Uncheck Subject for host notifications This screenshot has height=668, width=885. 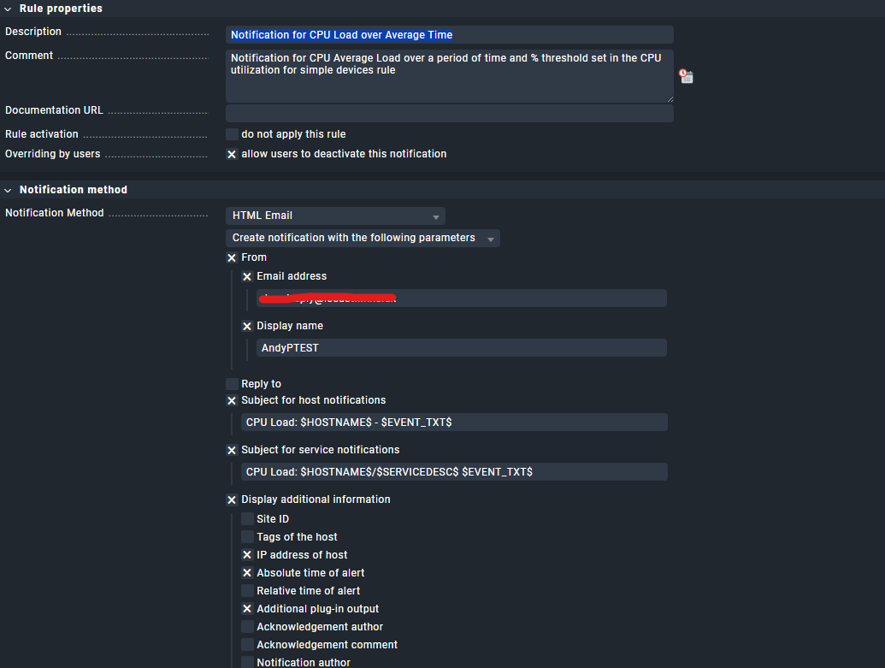point(232,400)
